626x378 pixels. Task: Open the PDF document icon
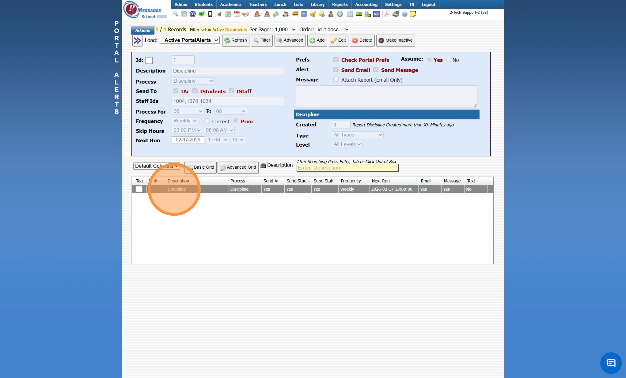[x=387, y=14]
